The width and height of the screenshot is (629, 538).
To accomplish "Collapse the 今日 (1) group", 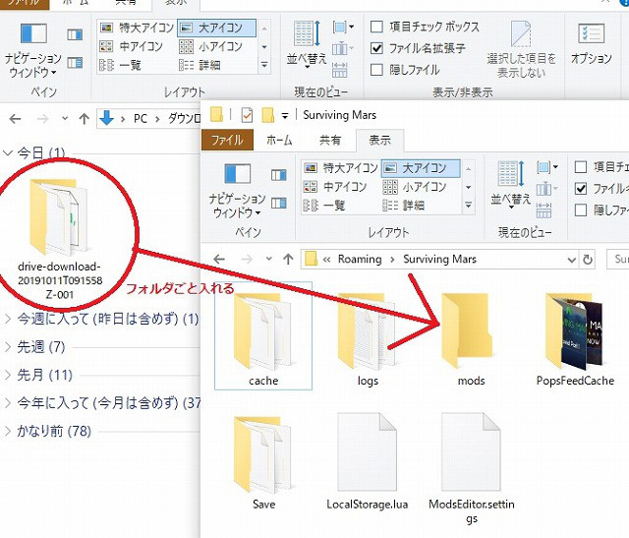I will tap(8, 152).
